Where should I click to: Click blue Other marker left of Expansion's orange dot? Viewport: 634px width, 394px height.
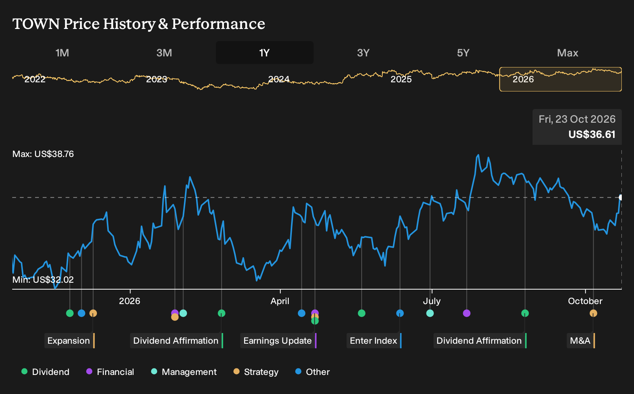pyautogui.click(x=81, y=313)
